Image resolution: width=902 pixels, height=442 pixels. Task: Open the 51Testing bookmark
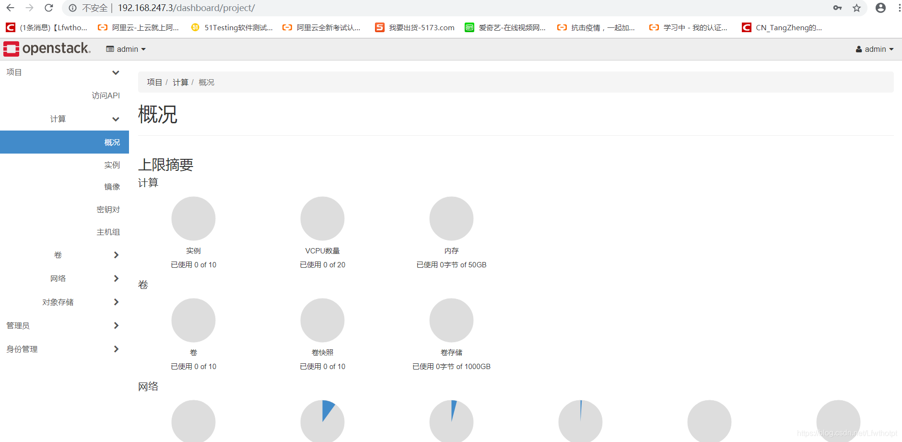tap(232, 27)
